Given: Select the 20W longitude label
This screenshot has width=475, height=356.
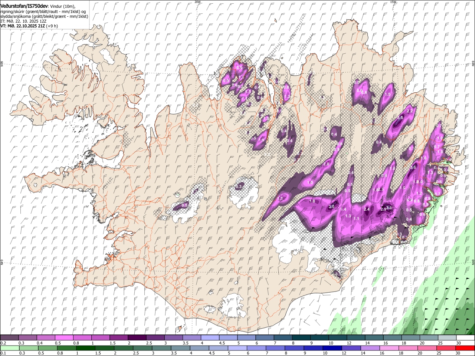Looking at the screenshot, I should (197, 2).
